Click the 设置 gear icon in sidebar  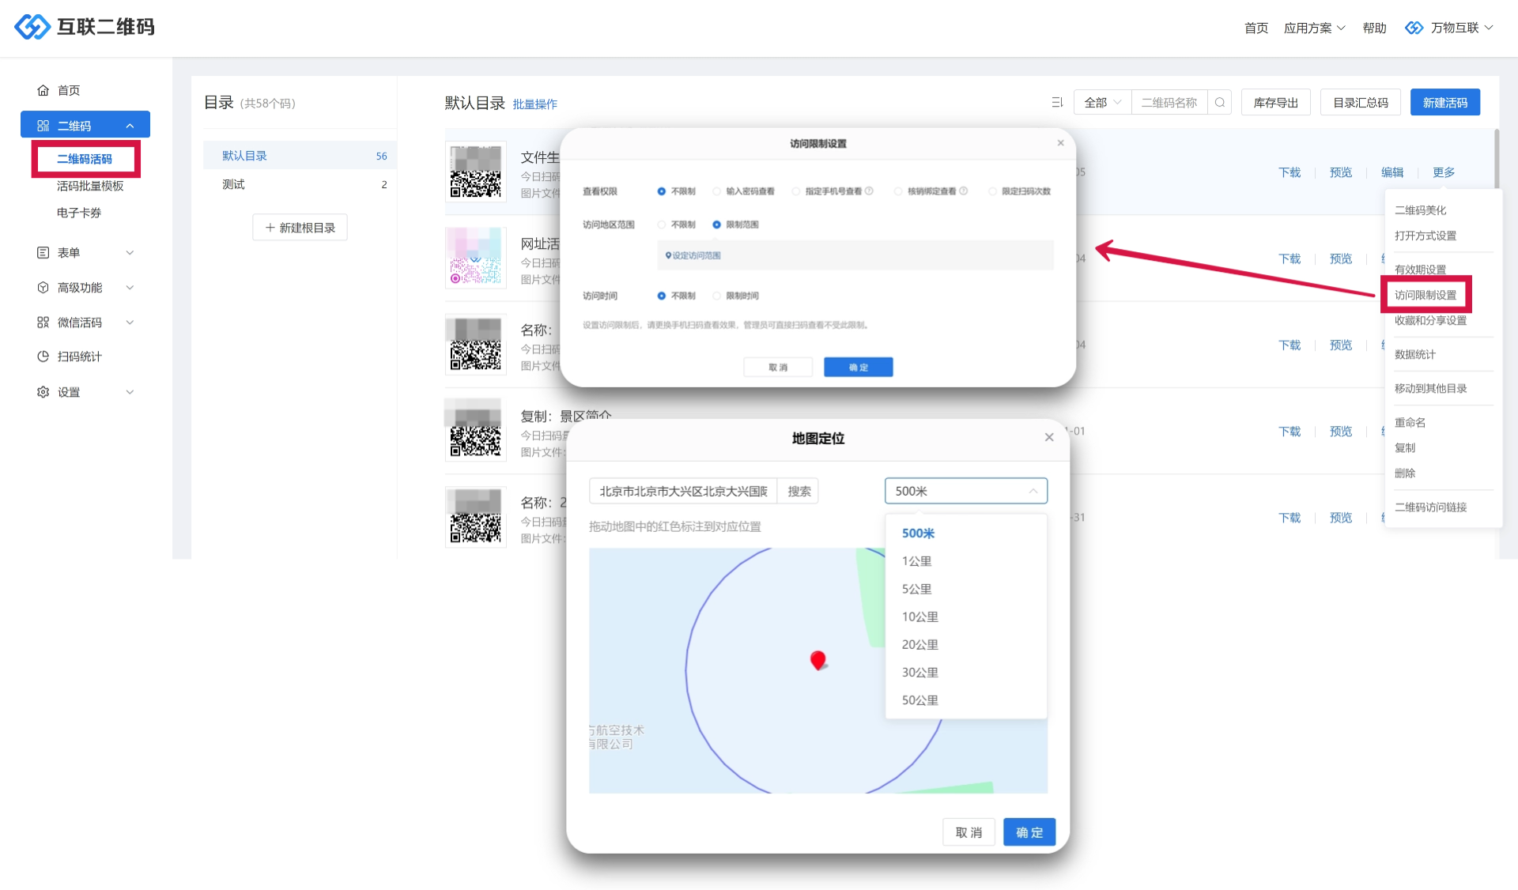coord(43,392)
